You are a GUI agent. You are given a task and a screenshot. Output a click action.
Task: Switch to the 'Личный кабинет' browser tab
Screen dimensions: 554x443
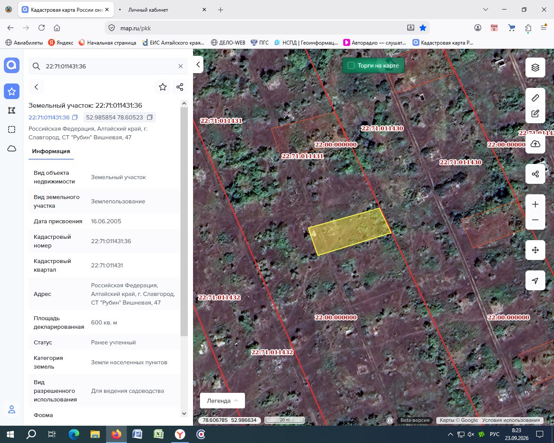tap(148, 10)
